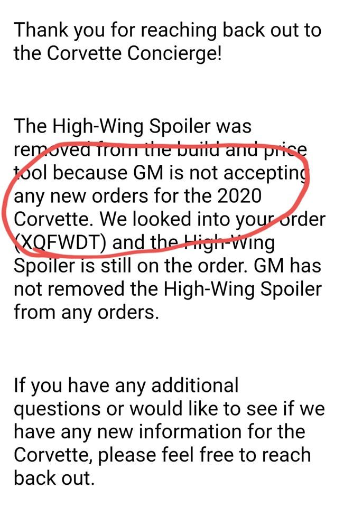Click the 'We looked into your order' sentence
This screenshot has width=344, height=507.
pyautogui.click(x=212, y=219)
